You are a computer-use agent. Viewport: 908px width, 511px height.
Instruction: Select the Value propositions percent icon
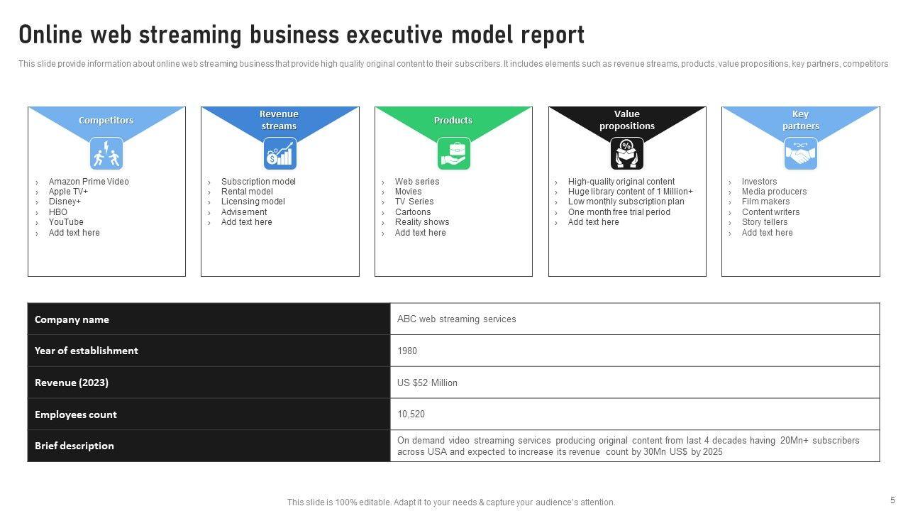pyautogui.click(x=627, y=154)
